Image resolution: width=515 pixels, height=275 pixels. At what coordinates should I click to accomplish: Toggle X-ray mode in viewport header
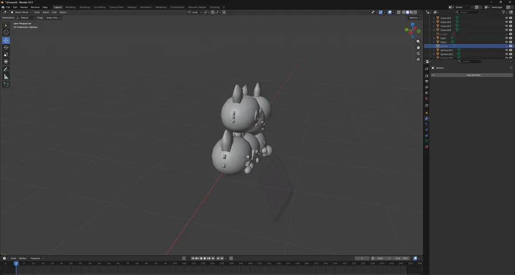coord(399,12)
